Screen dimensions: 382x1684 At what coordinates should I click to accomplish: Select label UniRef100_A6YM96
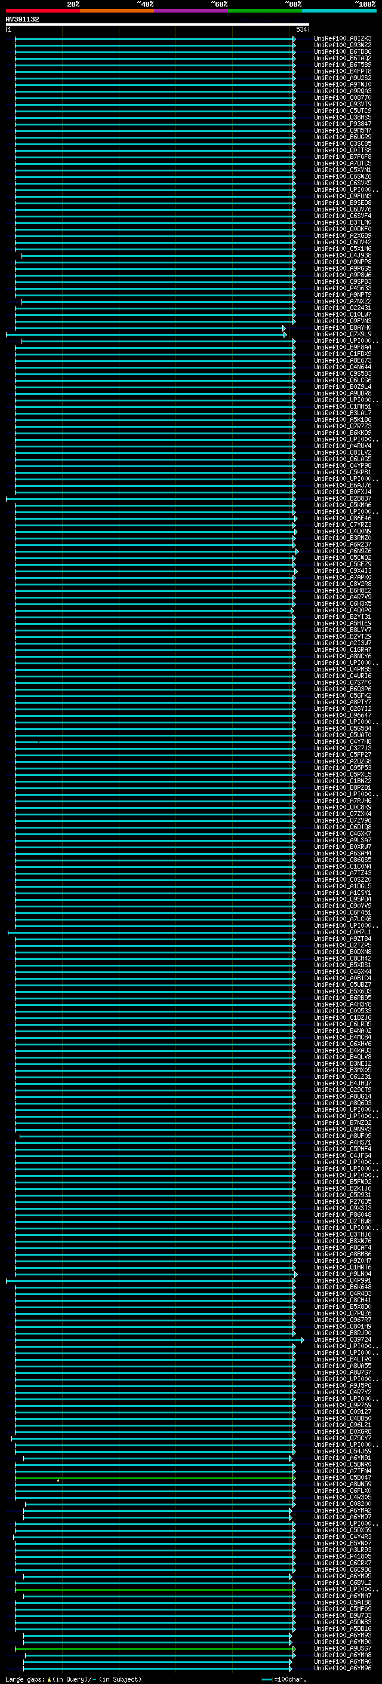(343, 1668)
